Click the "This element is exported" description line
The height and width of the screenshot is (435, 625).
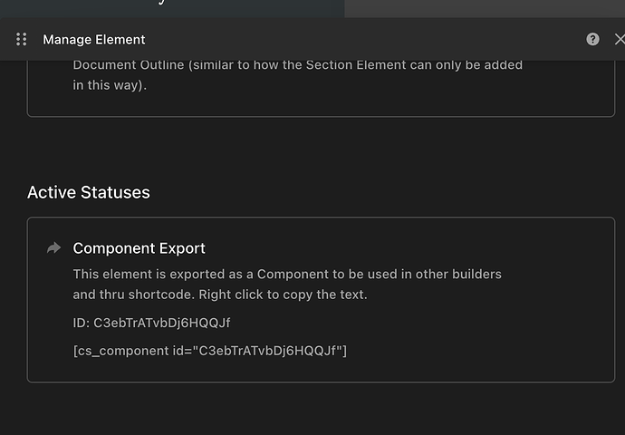pyautogui.click(x=286, y=274)
